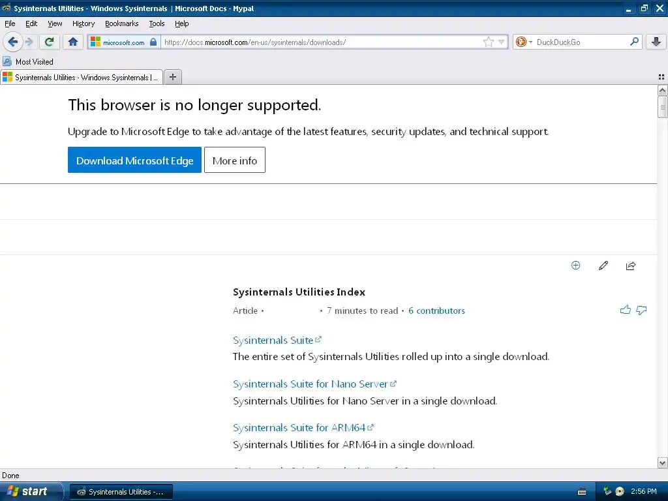Open the Bookmarks menu
This screenshot has width=668, height=501.
click(x=122, y=24)
